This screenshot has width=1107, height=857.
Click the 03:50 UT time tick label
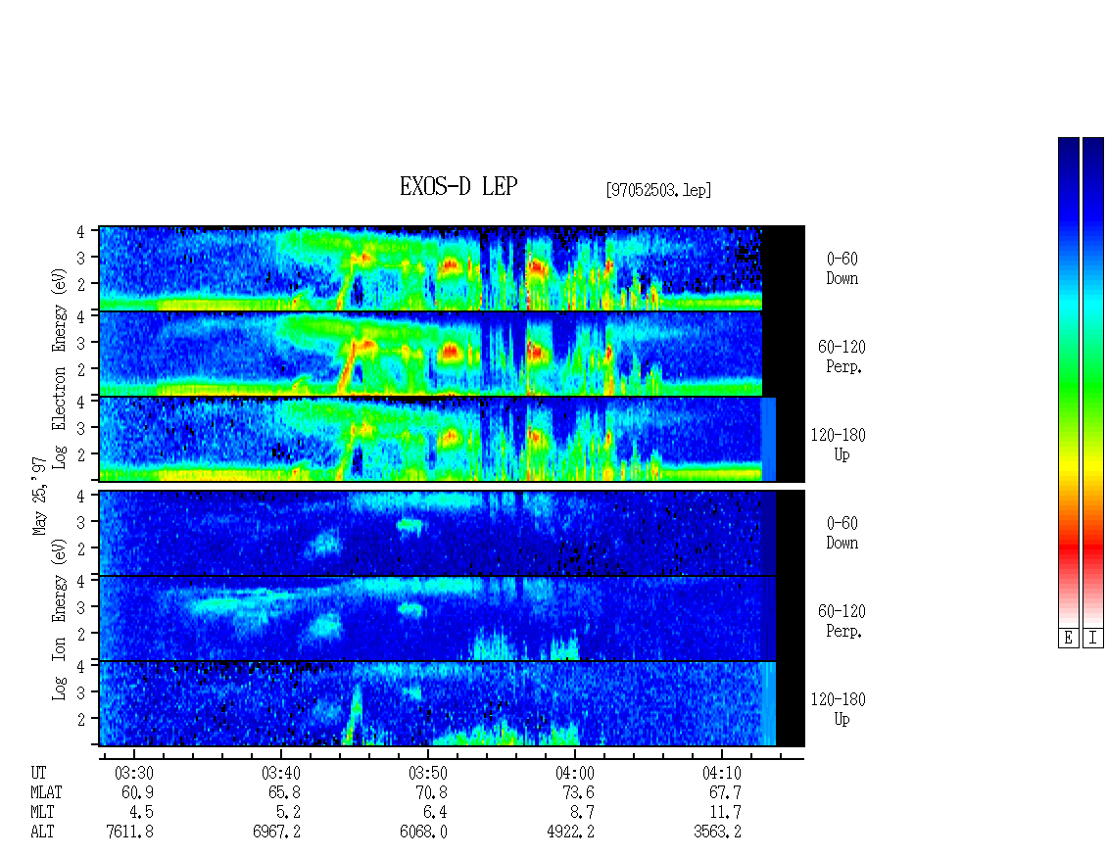click(x=428, y=774)
